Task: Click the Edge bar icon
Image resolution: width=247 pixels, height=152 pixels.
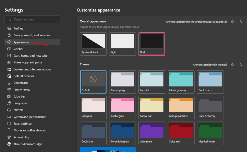Action: (9, 96)
